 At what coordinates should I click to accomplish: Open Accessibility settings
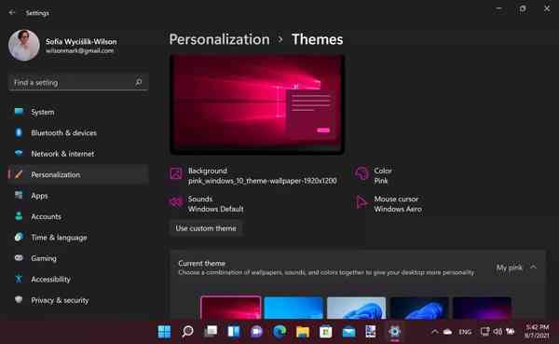tap(78, 279)
